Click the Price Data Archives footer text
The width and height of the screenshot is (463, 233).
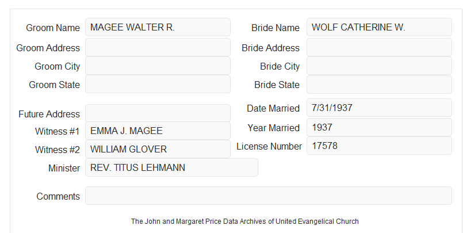pos(245,221)
